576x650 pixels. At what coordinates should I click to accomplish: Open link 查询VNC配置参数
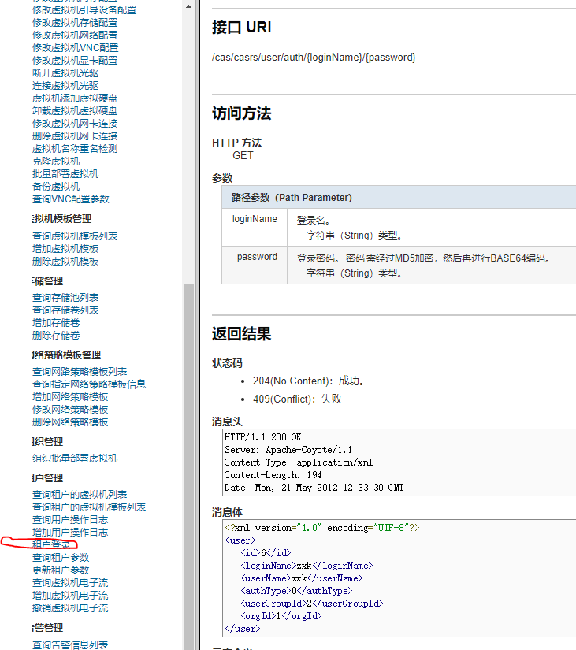click(71, 199)
